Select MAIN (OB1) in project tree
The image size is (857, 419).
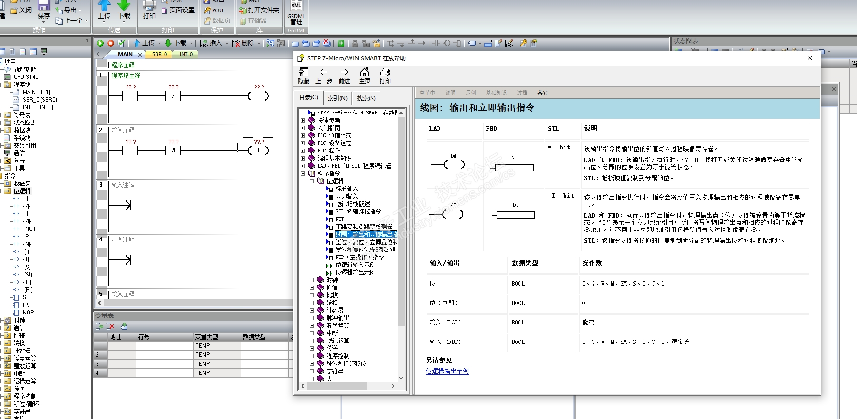tap(36, 92)
